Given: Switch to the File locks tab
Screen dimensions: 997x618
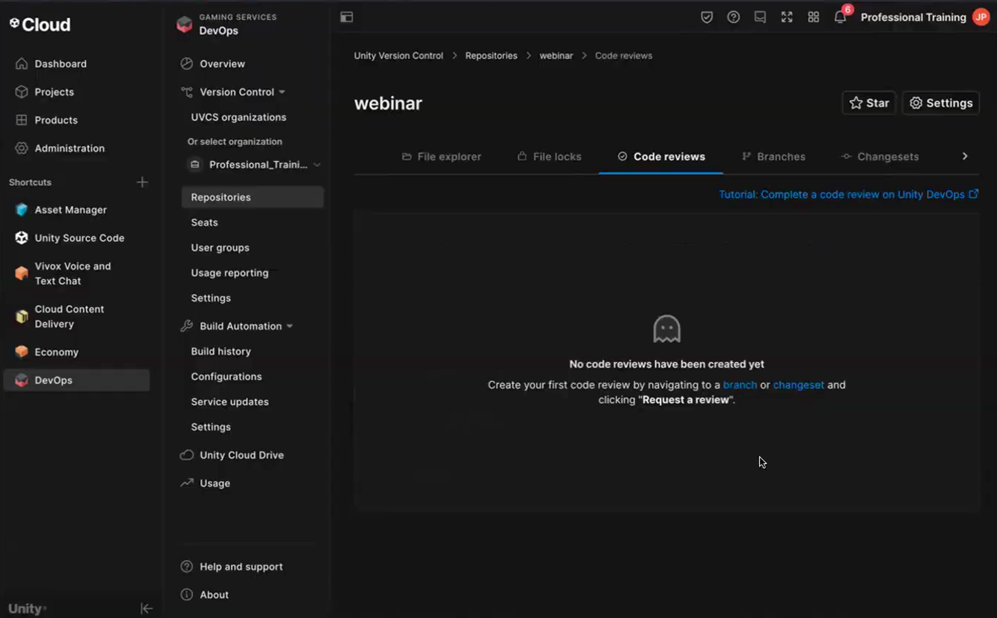Looking at the screenshot, I should pos(549,157).
